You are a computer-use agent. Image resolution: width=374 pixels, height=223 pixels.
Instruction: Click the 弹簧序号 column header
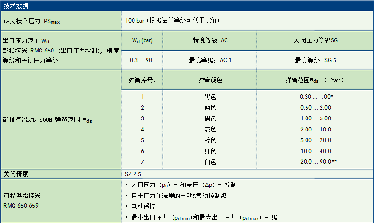(x=142, y=80)
